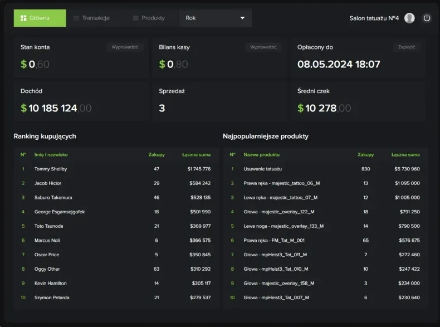The width and height of the screenshot is (440, 327).
Task: Click the square icon beside Transakcje
Action: [76, 18]
